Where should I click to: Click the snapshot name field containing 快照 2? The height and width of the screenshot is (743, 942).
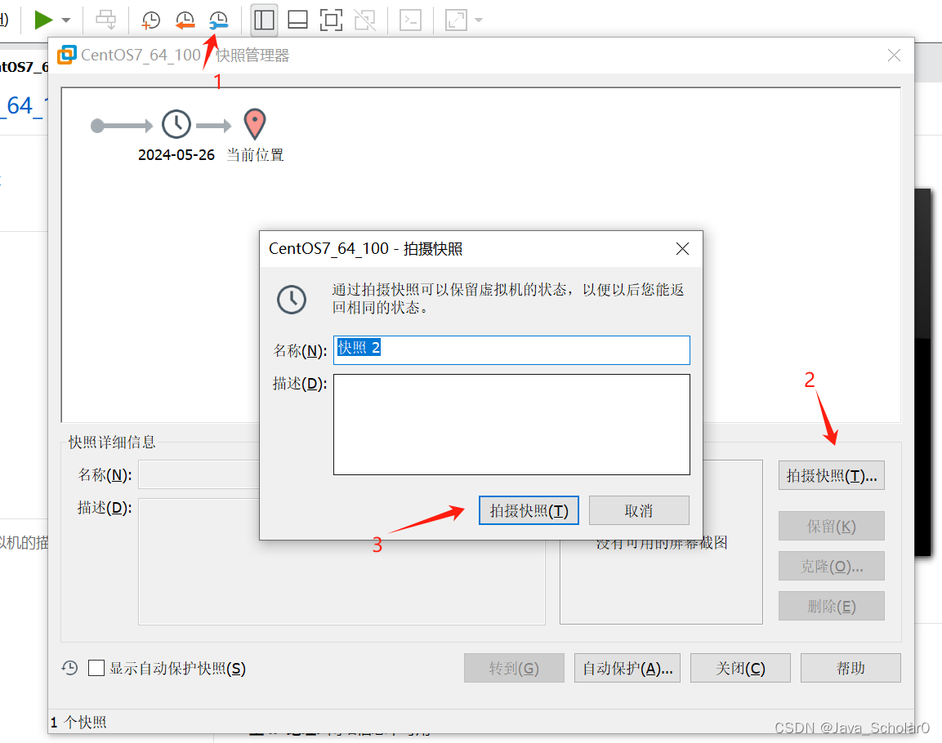(x=511, y=350)
